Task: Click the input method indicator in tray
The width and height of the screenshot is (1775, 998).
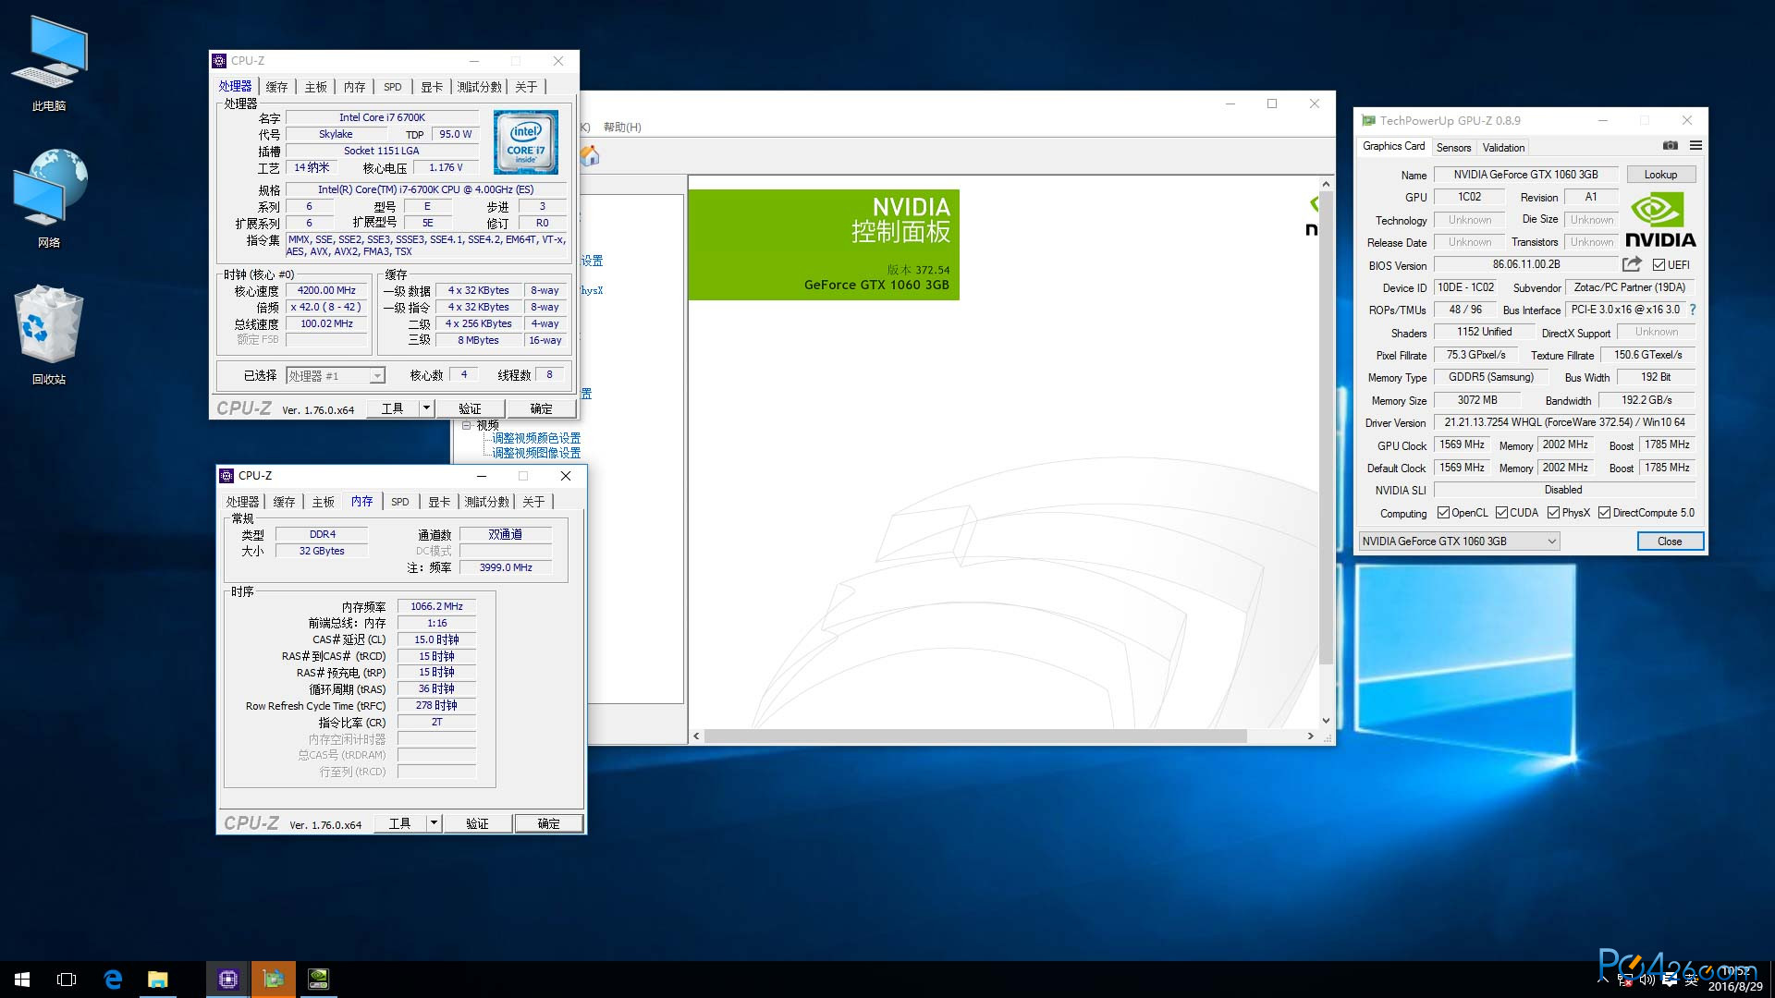Action: pyautogui.click(x=1691, y=980)
